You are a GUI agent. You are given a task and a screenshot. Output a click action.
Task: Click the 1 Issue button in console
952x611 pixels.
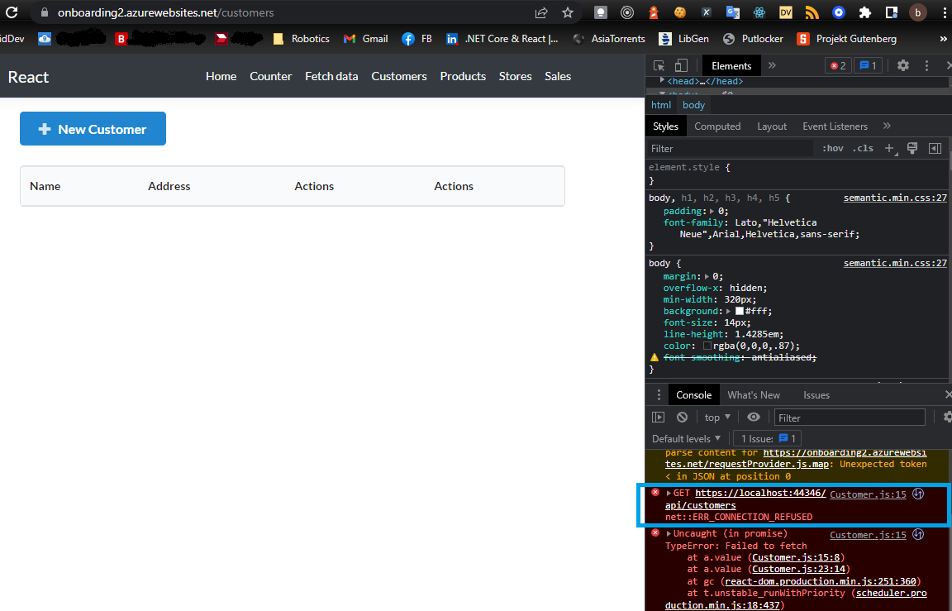768,438
